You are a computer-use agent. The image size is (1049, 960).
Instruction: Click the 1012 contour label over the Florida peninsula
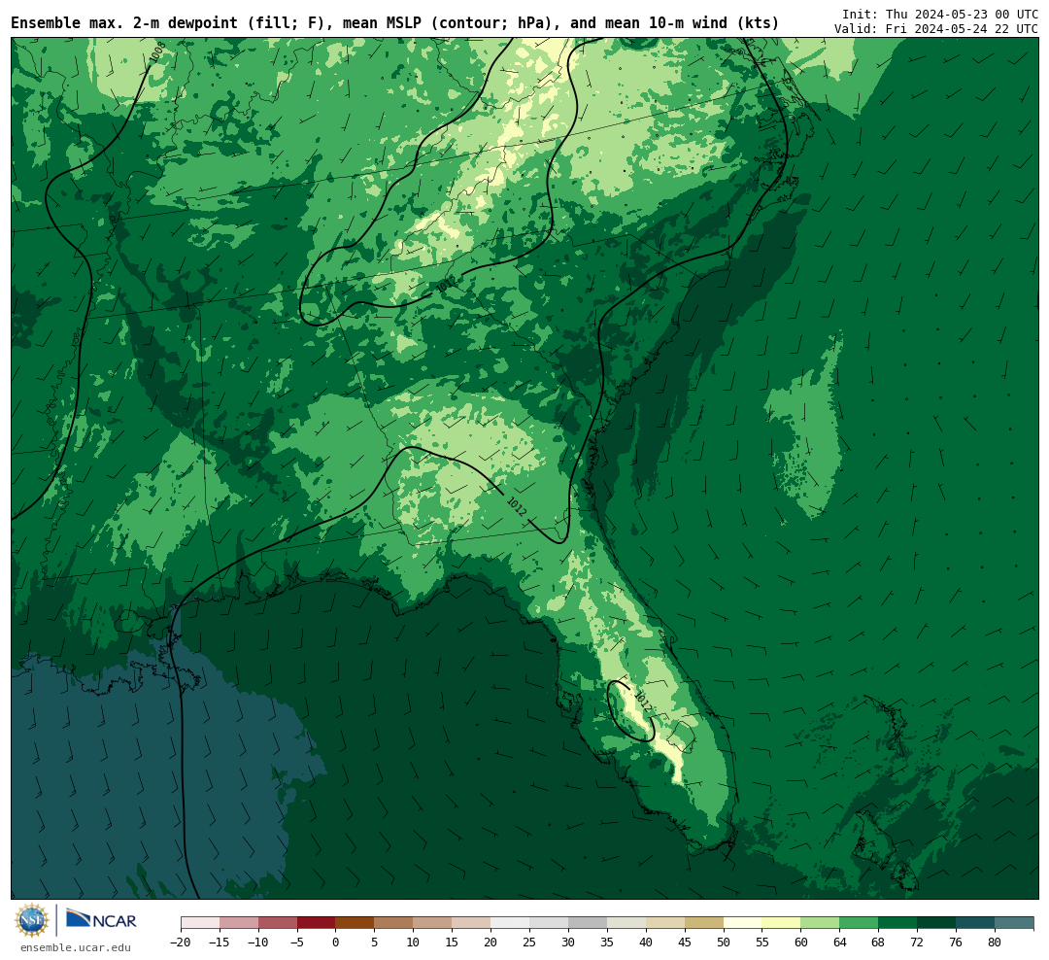click(x=642, y=702)
